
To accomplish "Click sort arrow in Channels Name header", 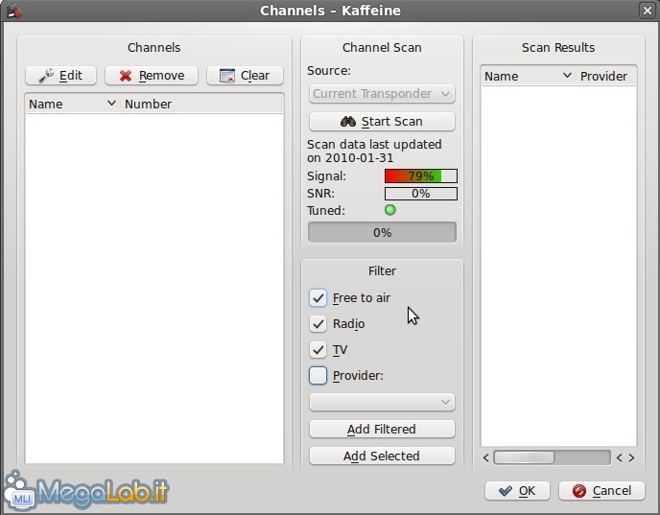I will [x=111, y=103].
